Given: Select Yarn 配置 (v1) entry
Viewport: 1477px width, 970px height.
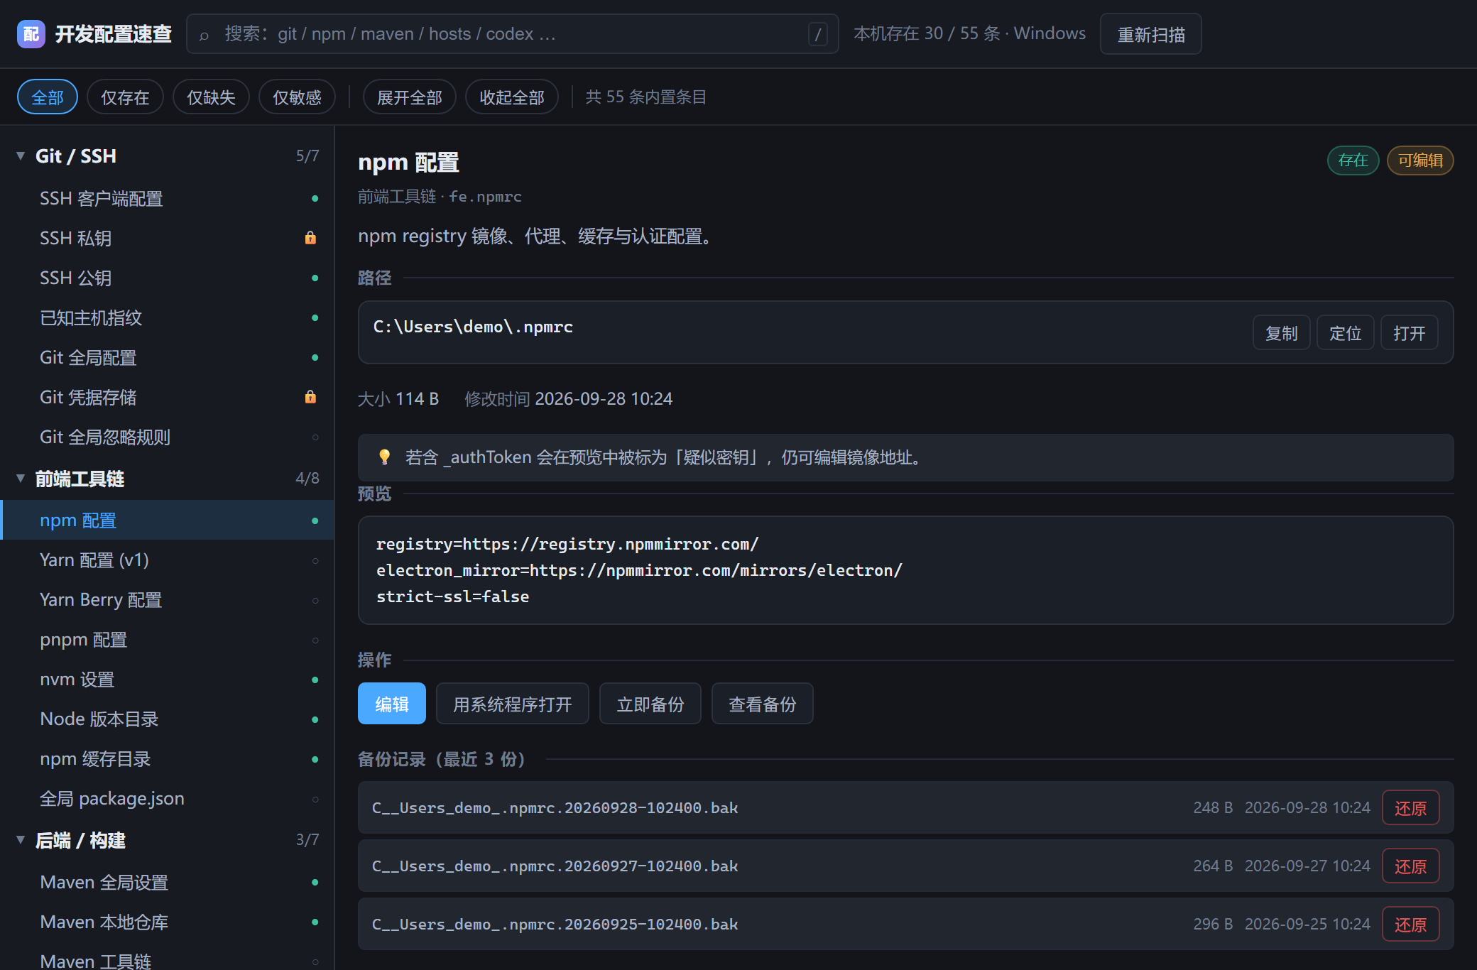Looking at the screenshot, I should coord(168,560).
